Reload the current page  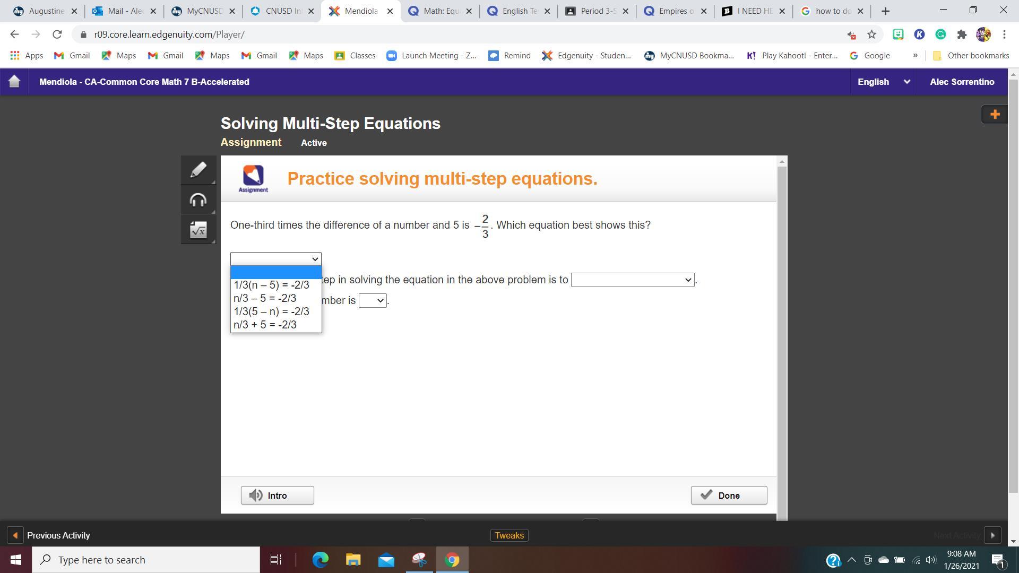(x=57, y=34)
